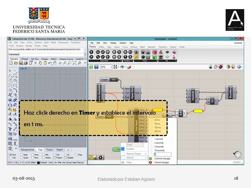Open the Interval submenu entry
This screenshot has width=251, height=188.
(134, 158)
